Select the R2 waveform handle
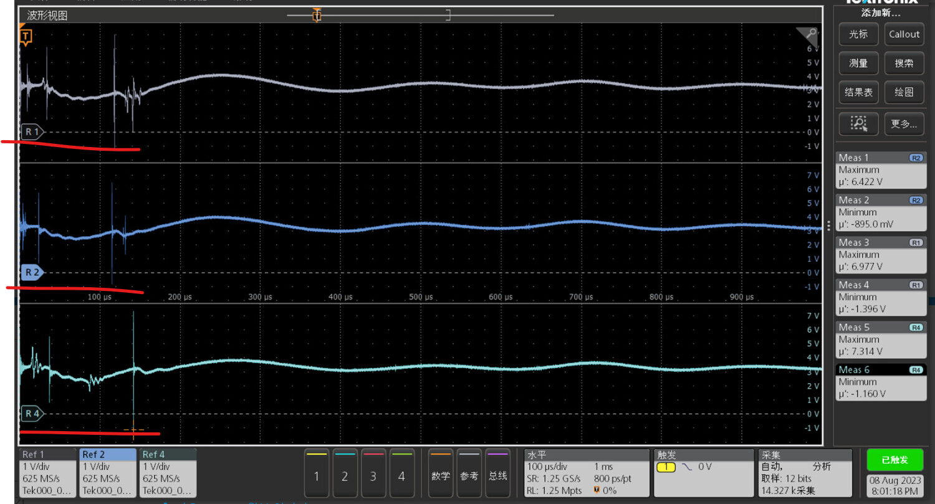 pyautogui.click(x=32, y=272)
